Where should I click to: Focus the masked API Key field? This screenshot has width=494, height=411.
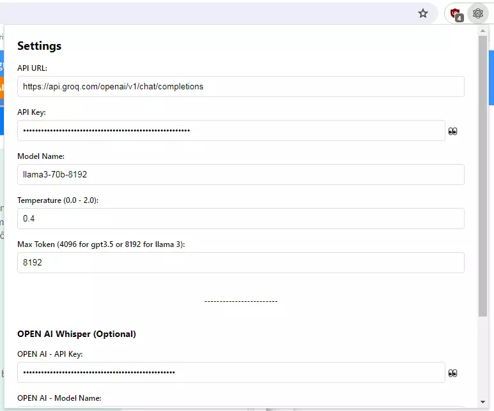(x=231, y=130)
